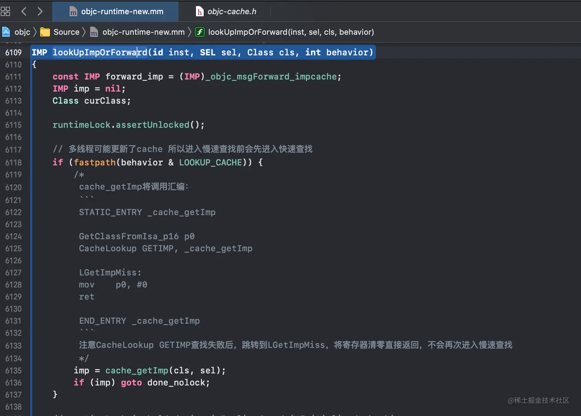Click LOOKUP_CACHE constant
The image size is (581, 416).
click(x=211, y=162)
